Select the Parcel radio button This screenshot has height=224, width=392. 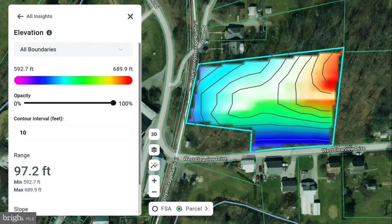click(179, 209)
